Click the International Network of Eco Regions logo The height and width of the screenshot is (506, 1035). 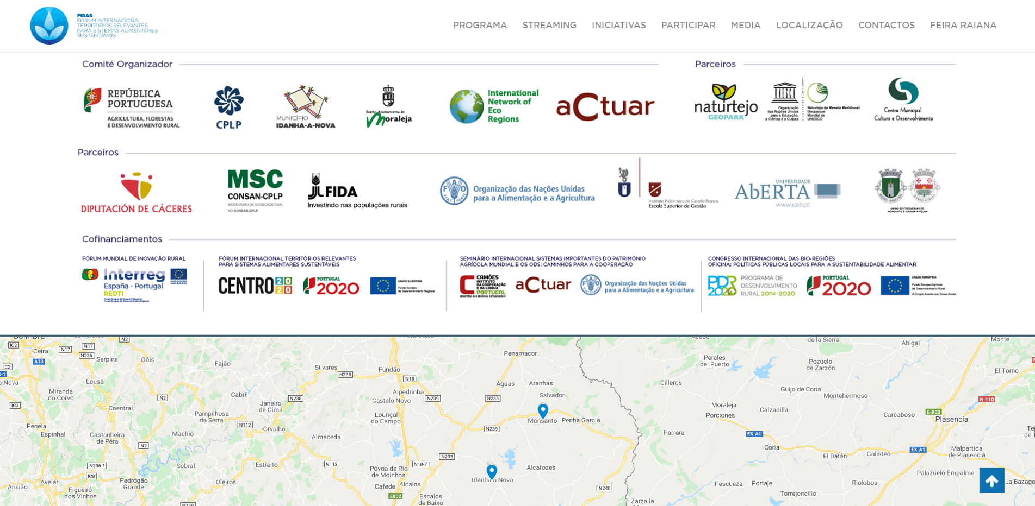click(494, 106)
